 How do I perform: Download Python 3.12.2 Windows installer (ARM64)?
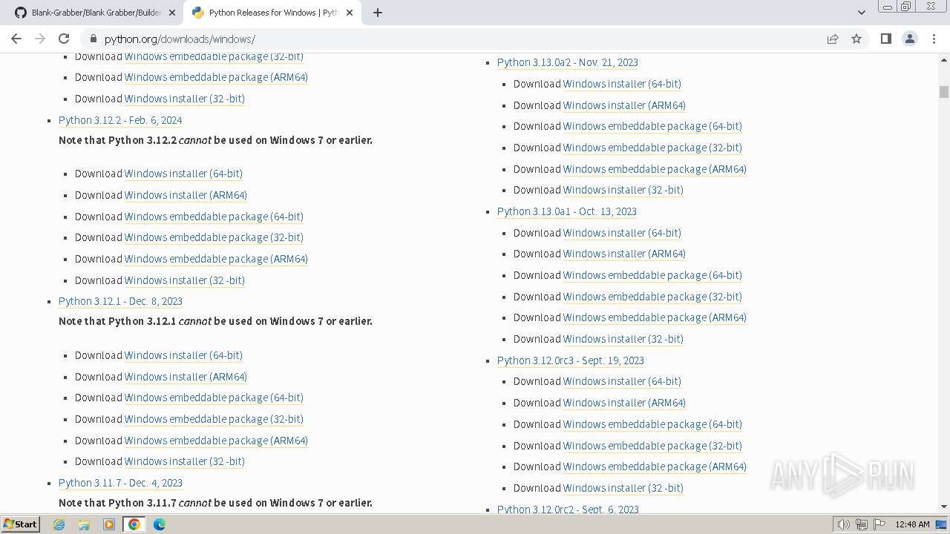click(x=186, y=195)
